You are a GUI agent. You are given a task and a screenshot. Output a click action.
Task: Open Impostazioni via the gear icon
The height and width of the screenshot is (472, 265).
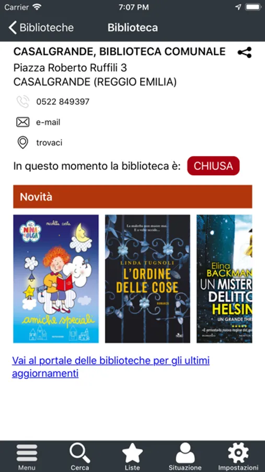(238, 453)
